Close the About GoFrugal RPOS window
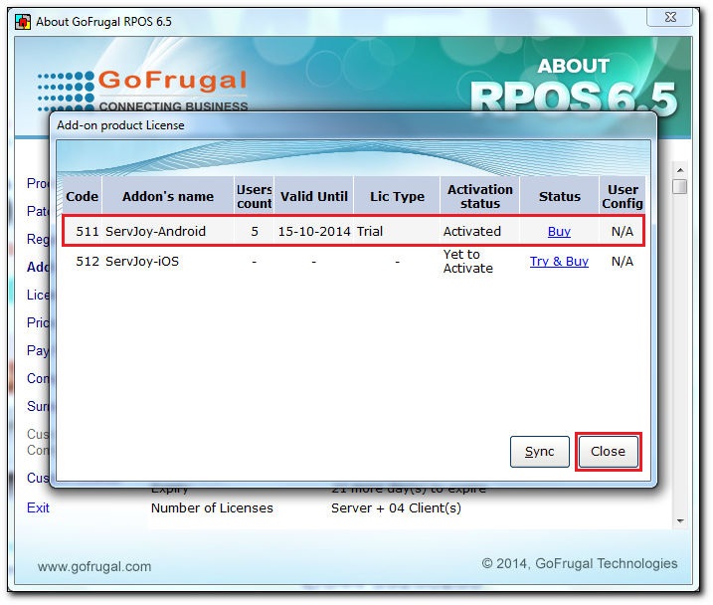This screenshot has width=713, height=605. point(670,17)
